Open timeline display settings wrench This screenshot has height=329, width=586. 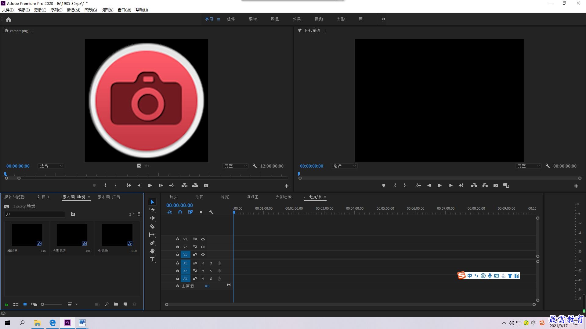click(x=211, y=212)
